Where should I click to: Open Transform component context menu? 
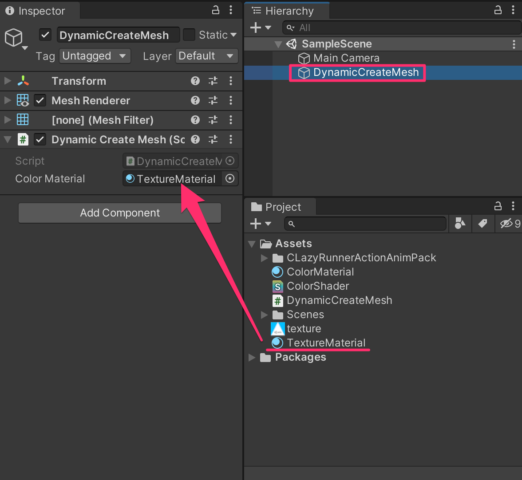click(231, 81)
